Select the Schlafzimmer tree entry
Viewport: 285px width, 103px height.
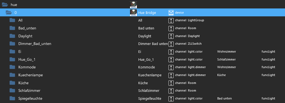pyautogui.click(x=29, y=90)
